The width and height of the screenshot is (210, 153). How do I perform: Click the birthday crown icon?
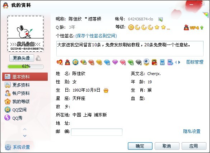(x=106, y=91)
